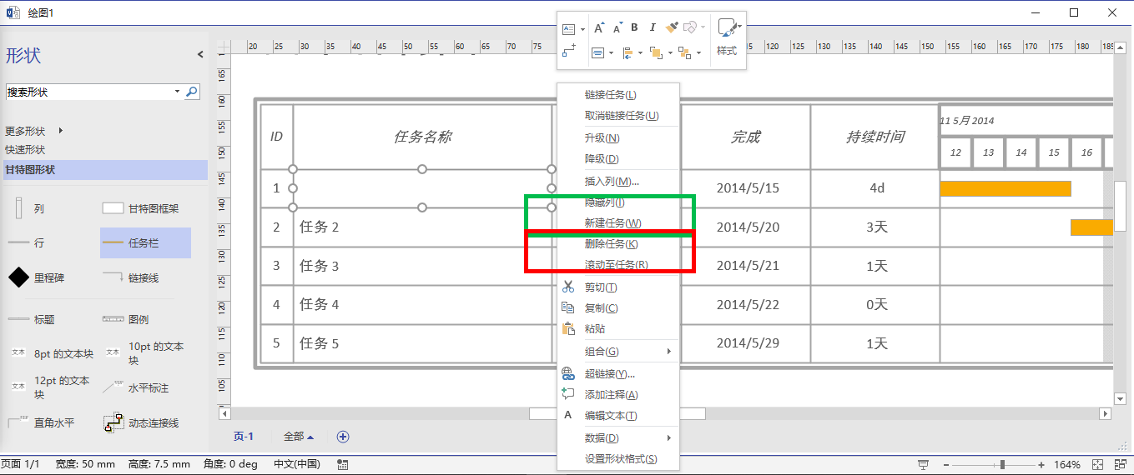This screenshot has height=475, width=1134.
Task: Open the 样式 styles gallery
Action: (x=728, y=37)
